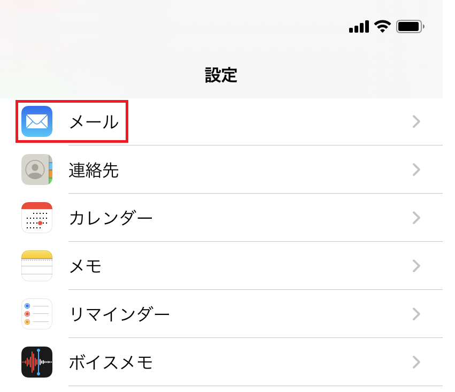Open the 連絡先 settings label

[x=94, y=170]
